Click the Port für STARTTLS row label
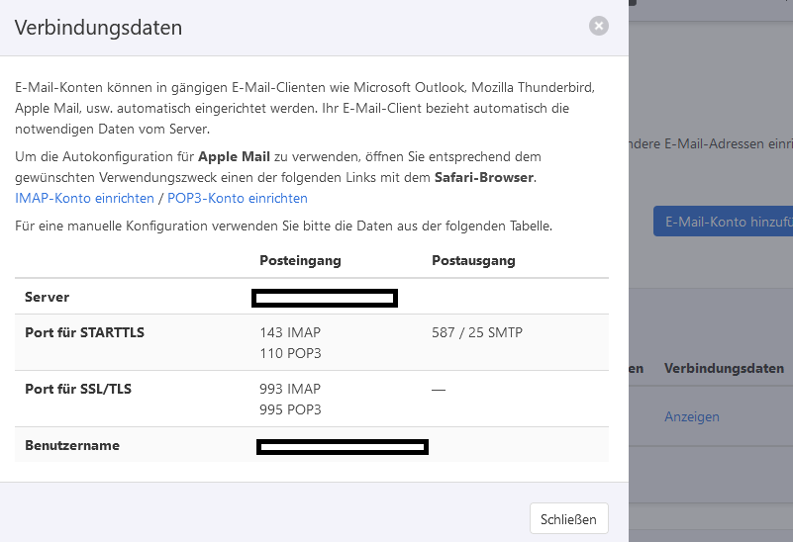The height and width of the screenshot is (542, 793). (84, 332)
